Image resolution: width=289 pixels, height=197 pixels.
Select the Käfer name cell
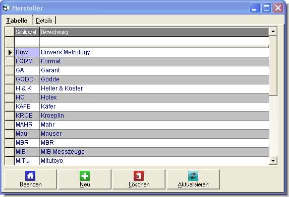(x=154, y=107)
